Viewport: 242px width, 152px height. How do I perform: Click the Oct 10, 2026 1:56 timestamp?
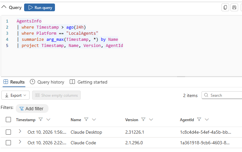click(47, 132)
